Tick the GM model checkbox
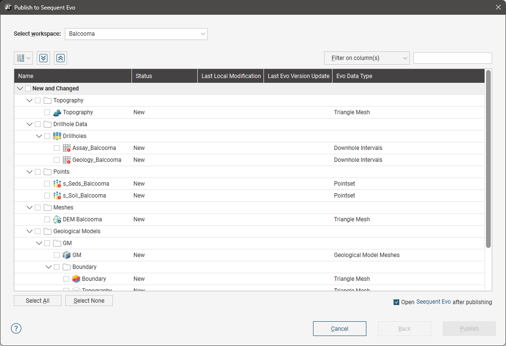Viewport: 506px width, 346px height. coord(57,255)
